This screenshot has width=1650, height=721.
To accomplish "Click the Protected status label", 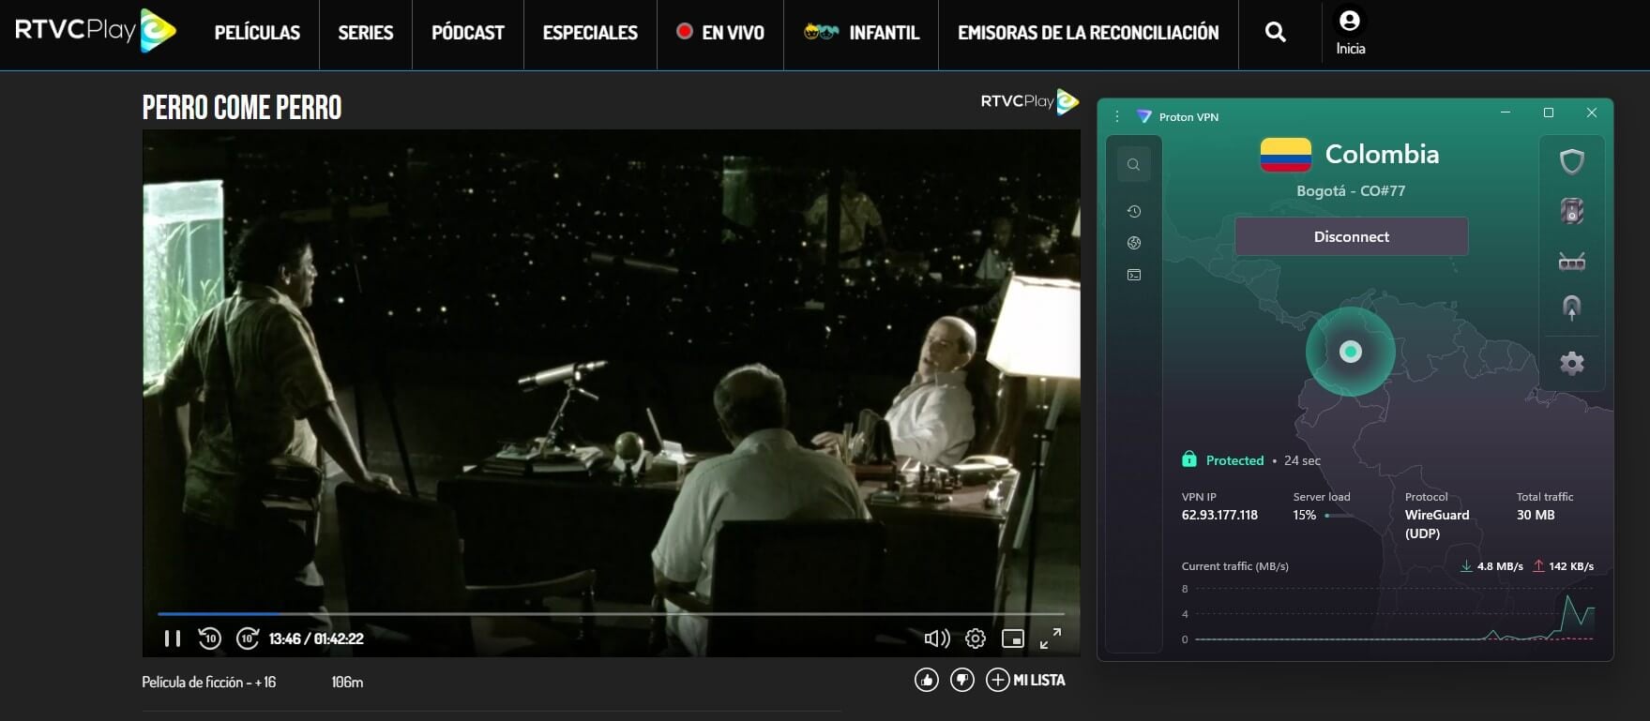I will pyautogui.click(x=1234, y=460).
